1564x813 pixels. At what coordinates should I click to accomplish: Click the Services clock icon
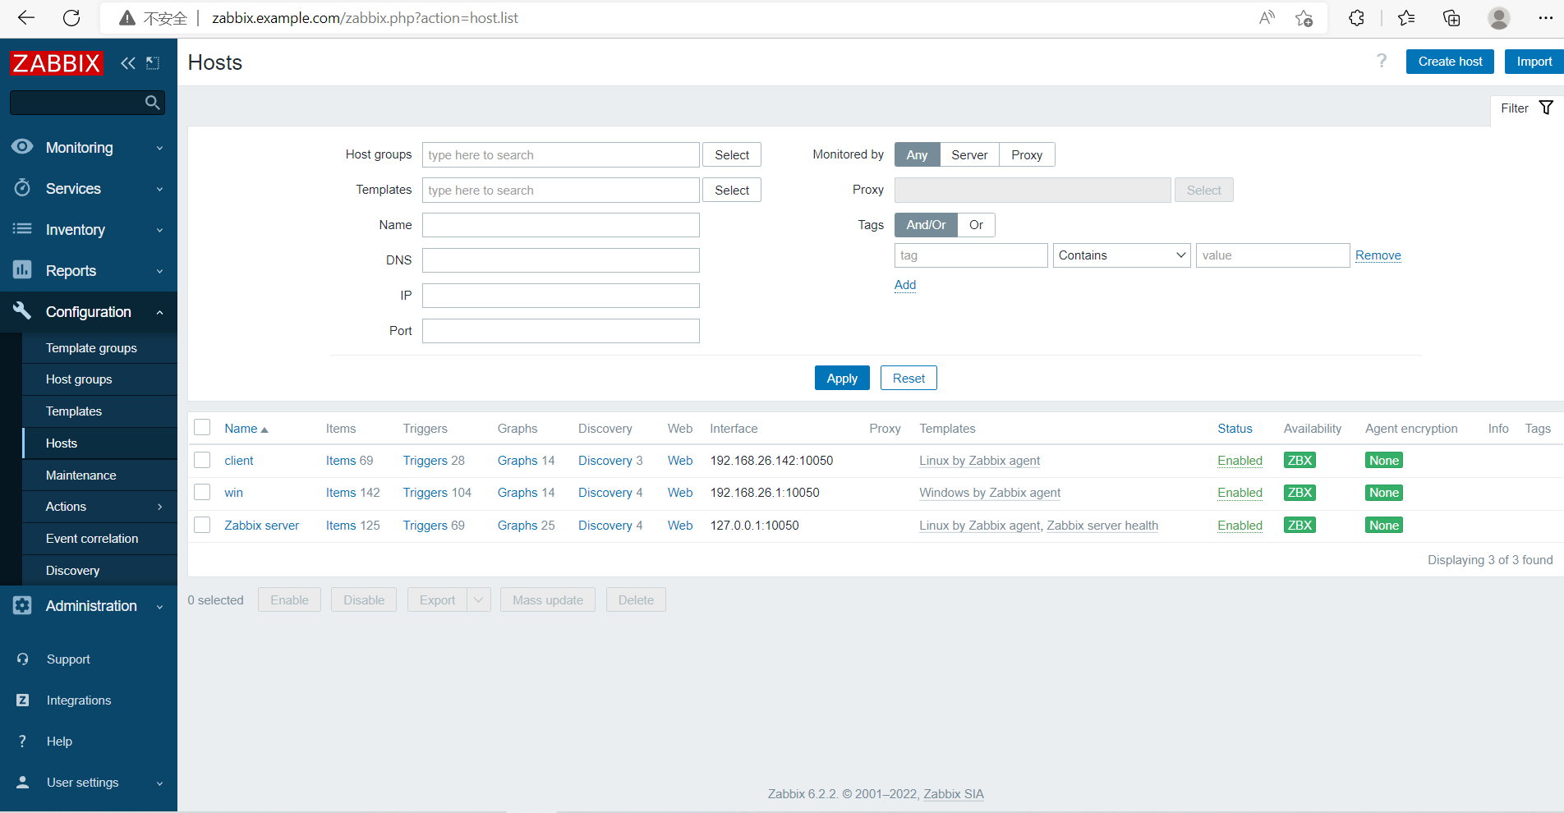[x=22, y=188]
